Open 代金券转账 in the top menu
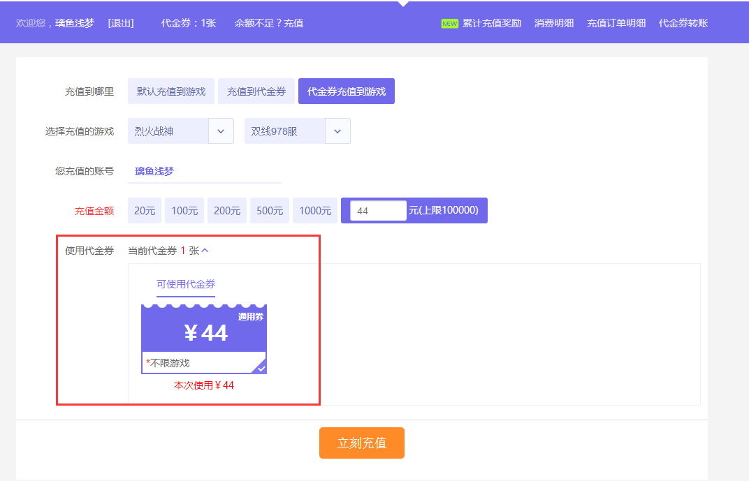Image resolution: width=749 pixels, height=481 pixels. [683, 23]
